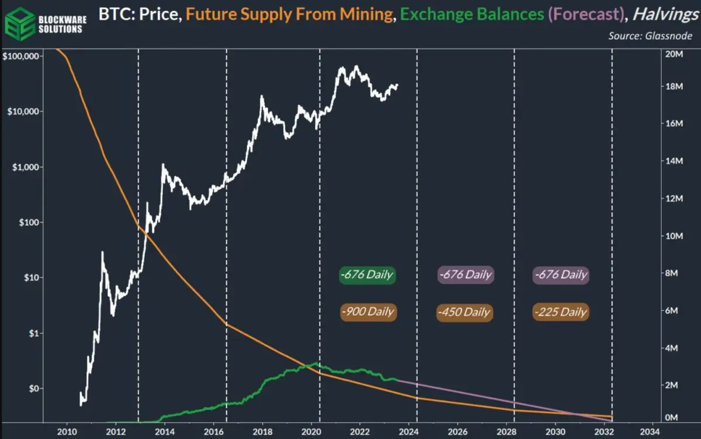Click the Blockware Solutions cube logo
Viewport: 701px width, 439px height.
click(x=19, y=25)
